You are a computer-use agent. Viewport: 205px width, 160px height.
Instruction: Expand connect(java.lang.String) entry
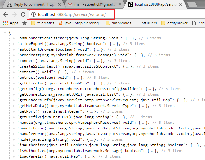pyautogui.click(x=13, y=61)
